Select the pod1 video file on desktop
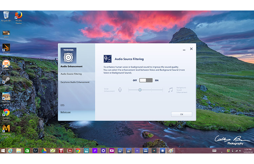This screenshot has width=254, height=164. coord(6,34)
